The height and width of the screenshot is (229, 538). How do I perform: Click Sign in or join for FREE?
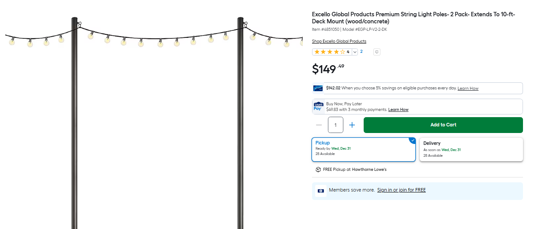[401, 190]
